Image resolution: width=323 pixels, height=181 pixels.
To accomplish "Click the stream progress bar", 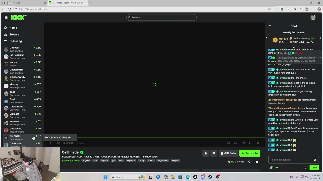I will [x=154, y=138].
